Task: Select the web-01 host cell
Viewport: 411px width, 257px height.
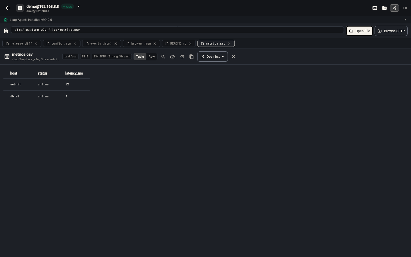Action: (x=16, y=84)
